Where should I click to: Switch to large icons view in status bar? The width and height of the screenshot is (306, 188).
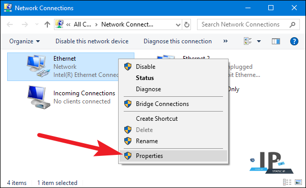pos(298,182)
